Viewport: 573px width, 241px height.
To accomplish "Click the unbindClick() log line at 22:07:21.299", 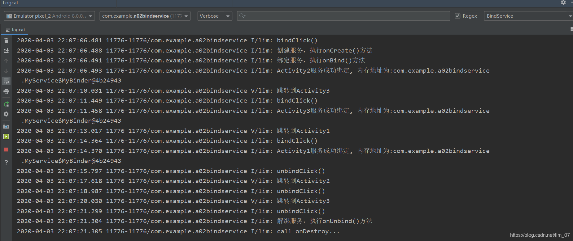I will coord(171,211).
